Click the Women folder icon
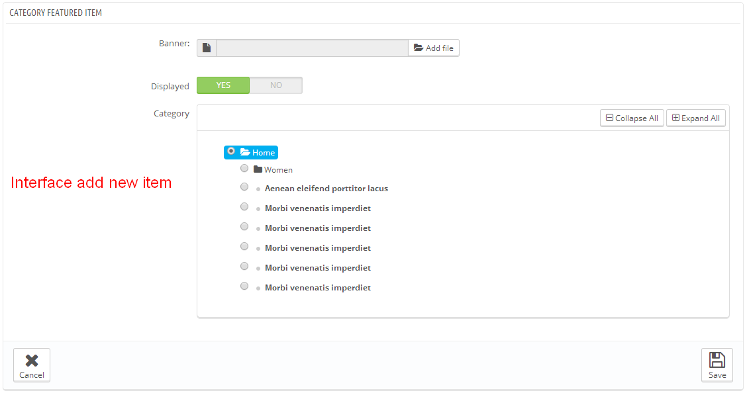 click(258, 169)
